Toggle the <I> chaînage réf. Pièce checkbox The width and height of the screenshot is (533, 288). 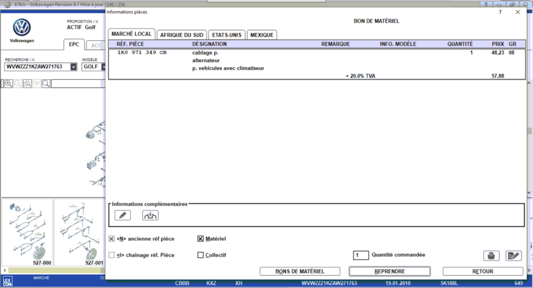pyautogui.click(x=112, y=255)
